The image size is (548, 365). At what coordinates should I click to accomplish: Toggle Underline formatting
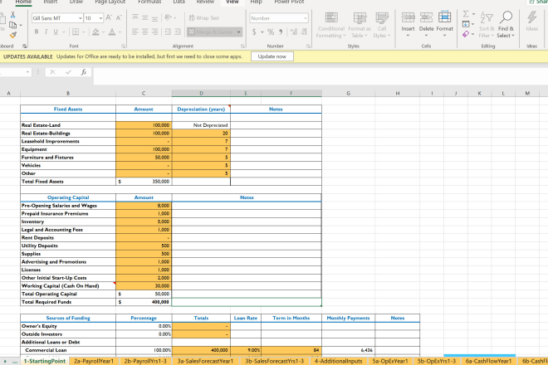56,32
